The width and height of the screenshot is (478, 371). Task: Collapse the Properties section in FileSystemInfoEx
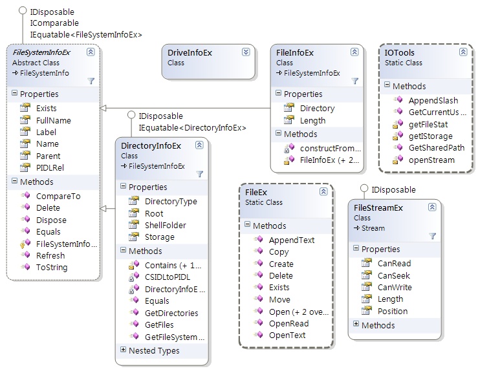click(15, 94)
